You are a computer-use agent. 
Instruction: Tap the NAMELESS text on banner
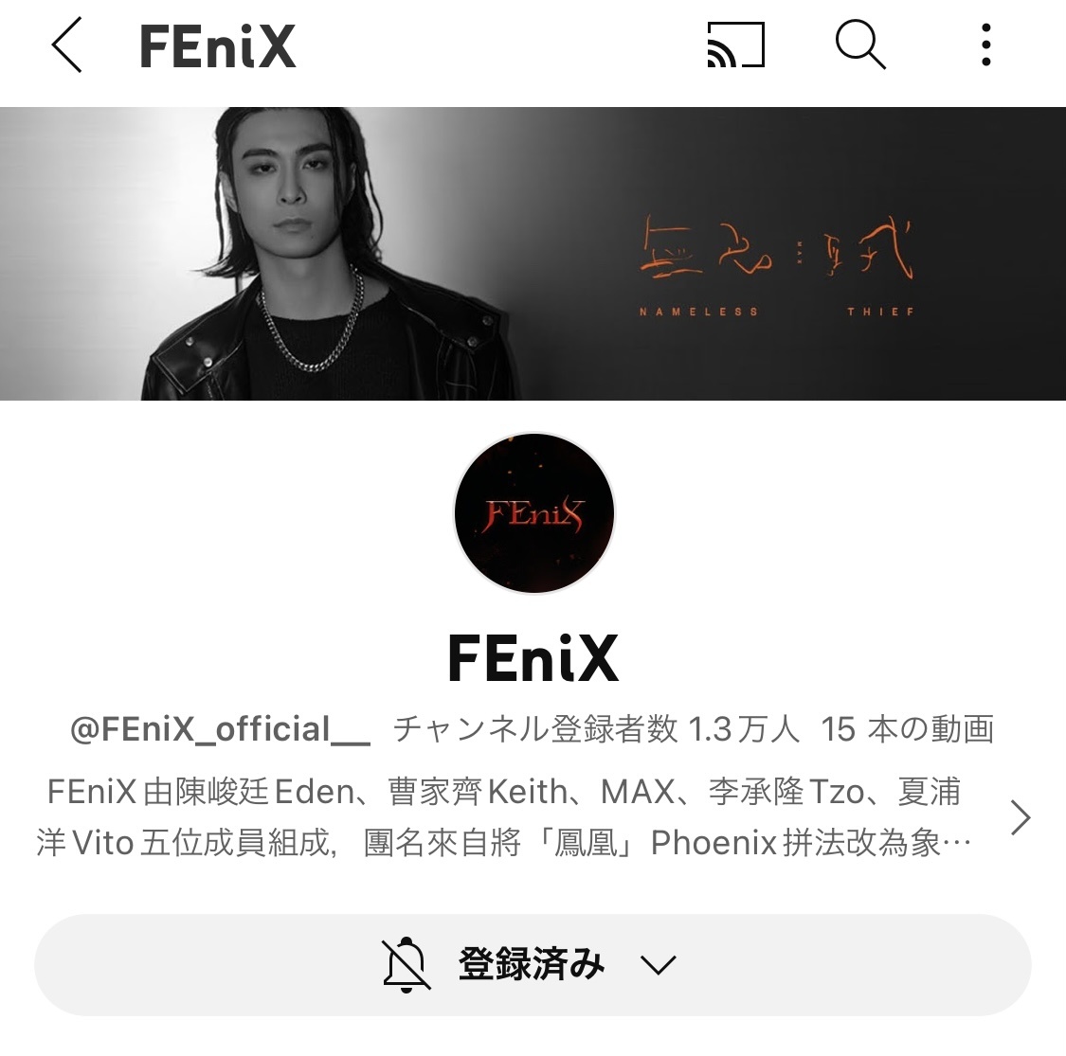(x=699, y=312)
